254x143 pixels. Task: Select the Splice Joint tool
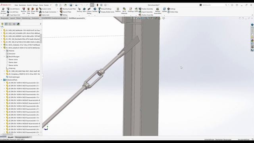point(44,15)
